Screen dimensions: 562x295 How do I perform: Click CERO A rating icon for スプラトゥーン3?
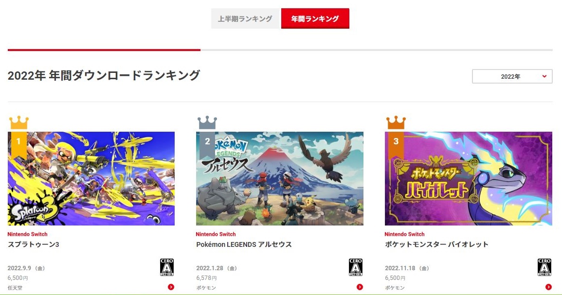click(x=167, y=267)
